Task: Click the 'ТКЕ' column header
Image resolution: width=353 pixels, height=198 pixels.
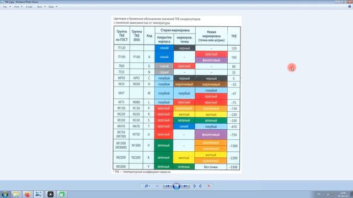Action: point(234,36)
